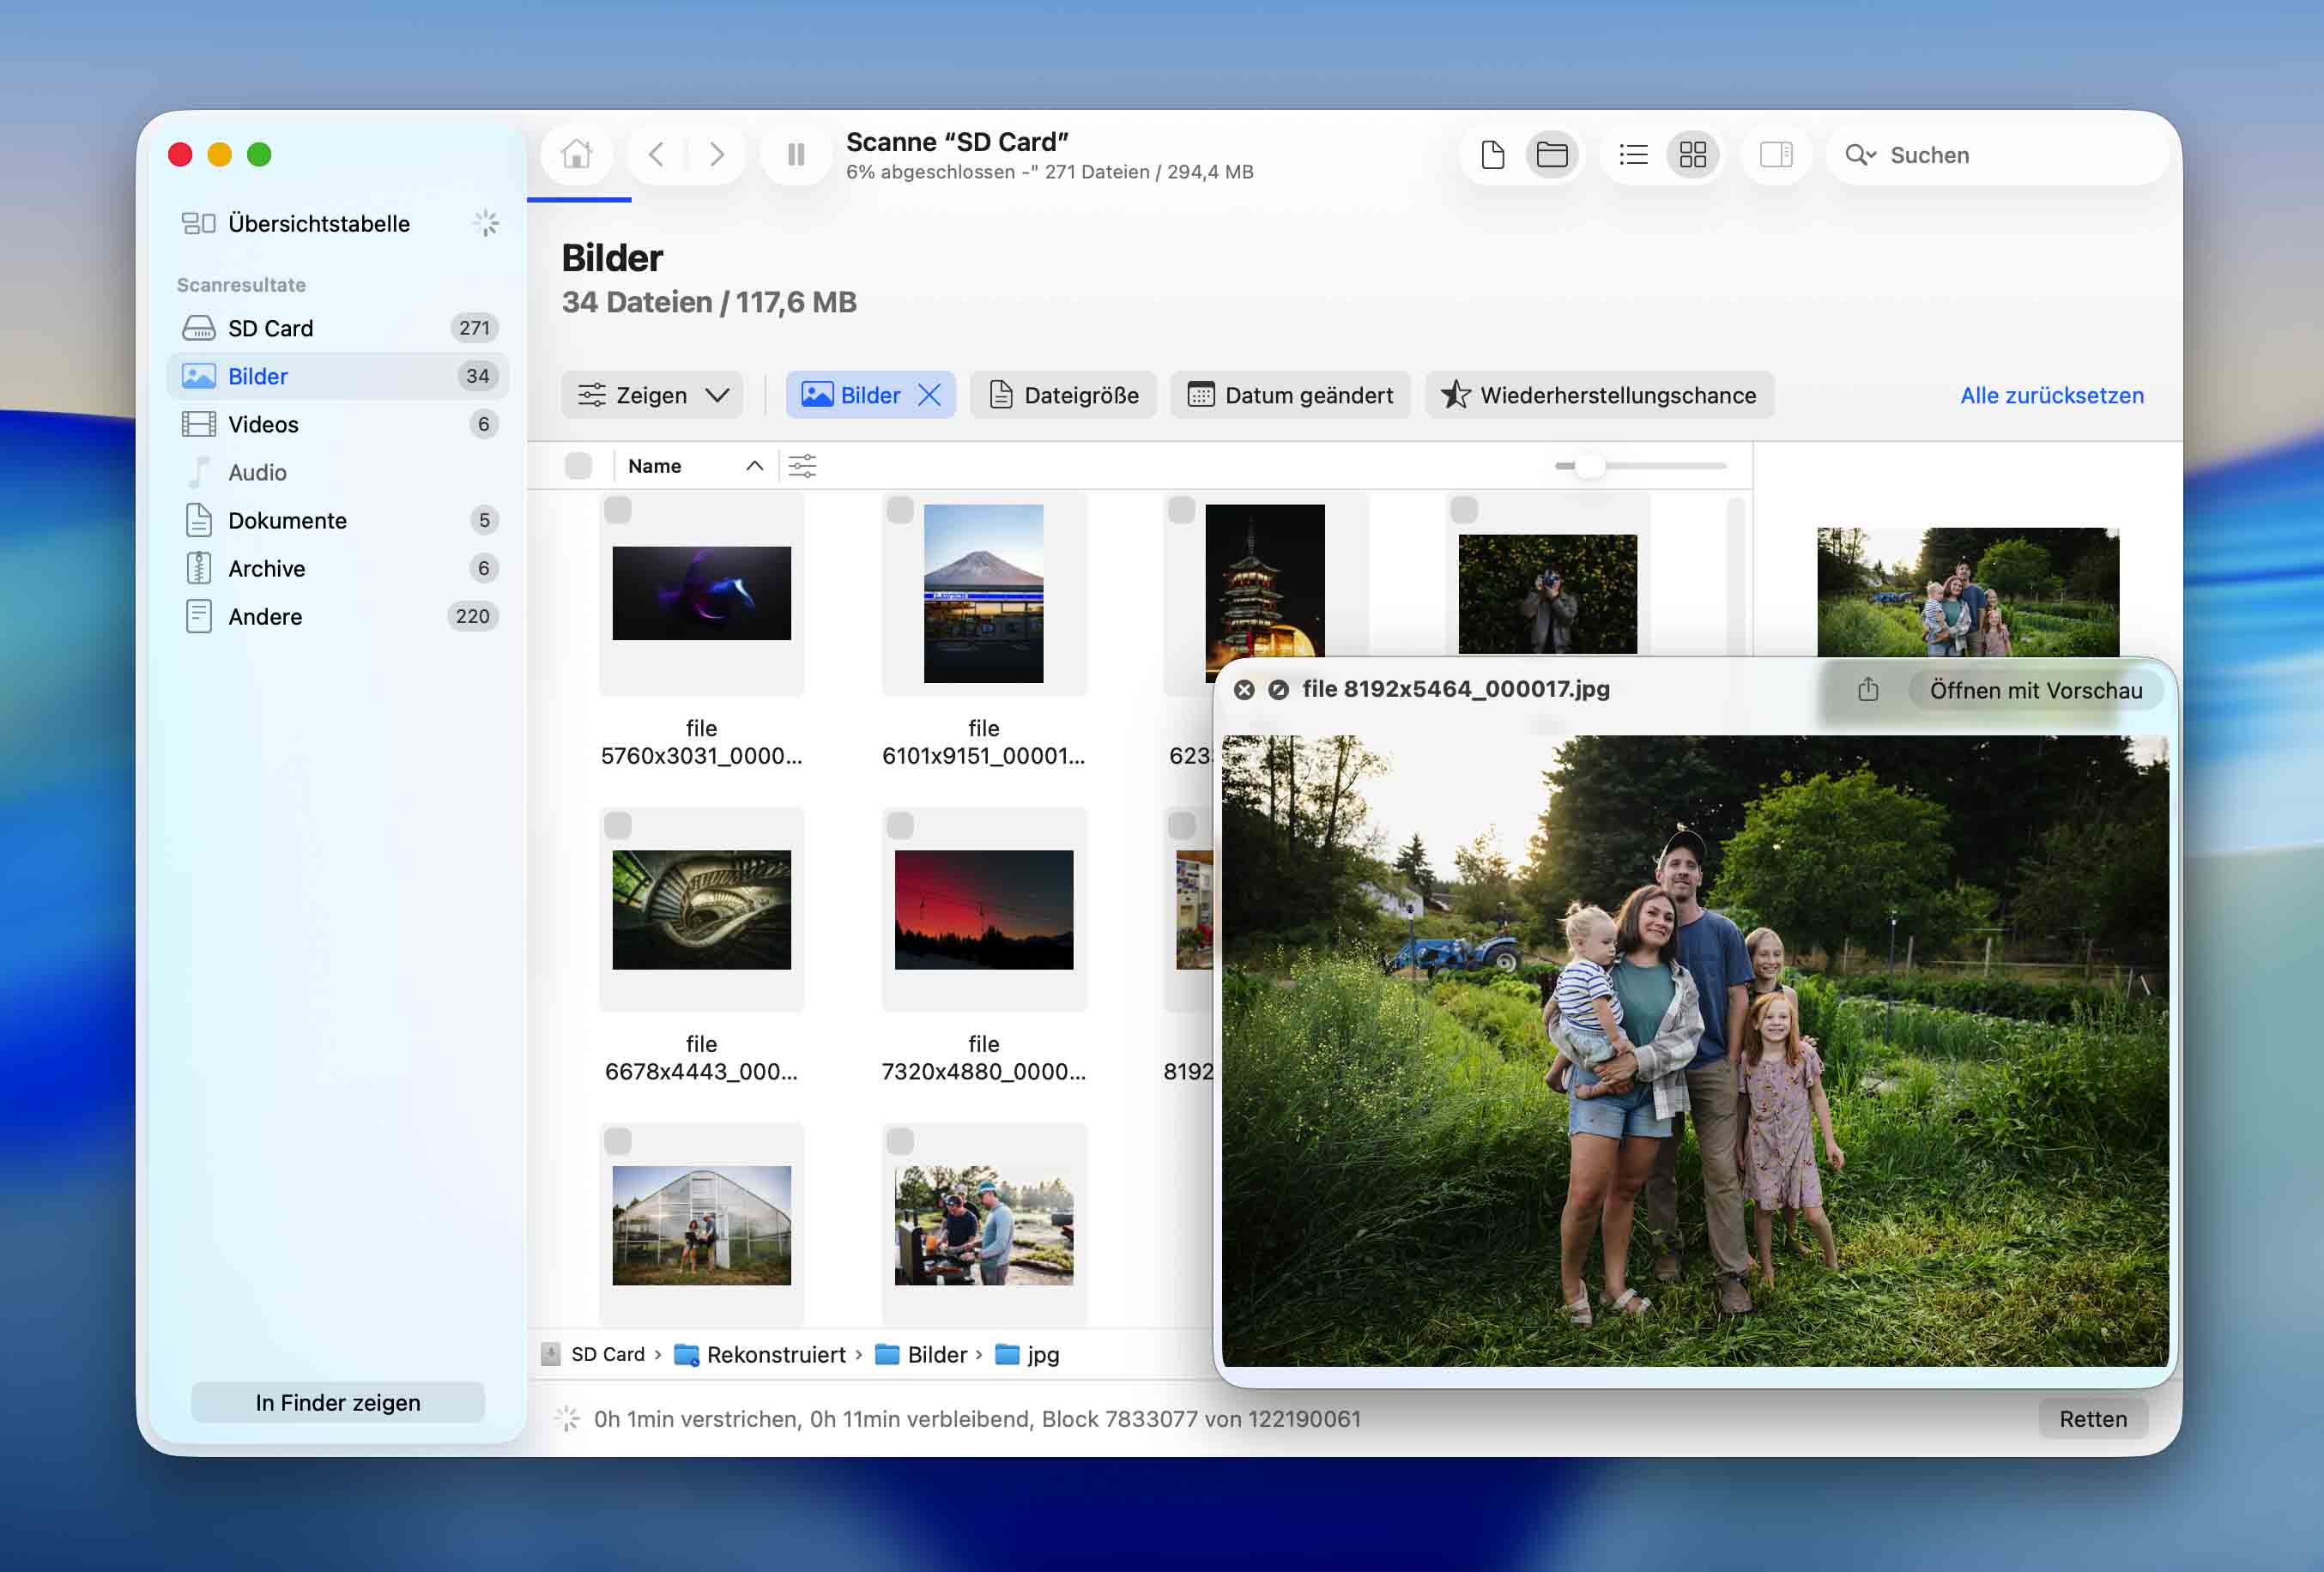Select the greenhouse photo thumbnail

pos(701,1225)
